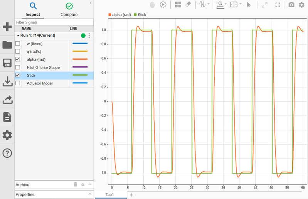Click the fit to view icon

pos(234,5)
